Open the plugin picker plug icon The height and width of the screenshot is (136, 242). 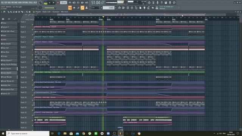click(144, 8)
